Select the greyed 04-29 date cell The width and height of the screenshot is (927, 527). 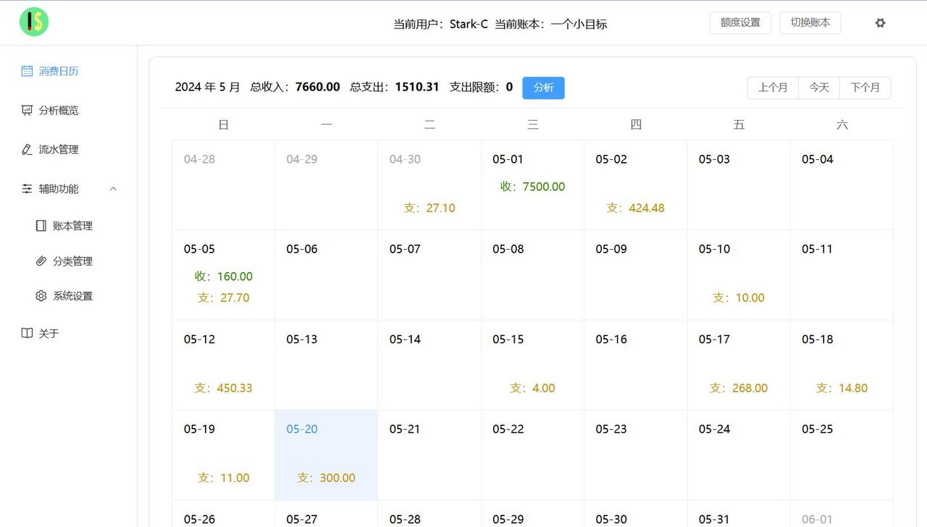pyautogui.click(x=327, y=185)
